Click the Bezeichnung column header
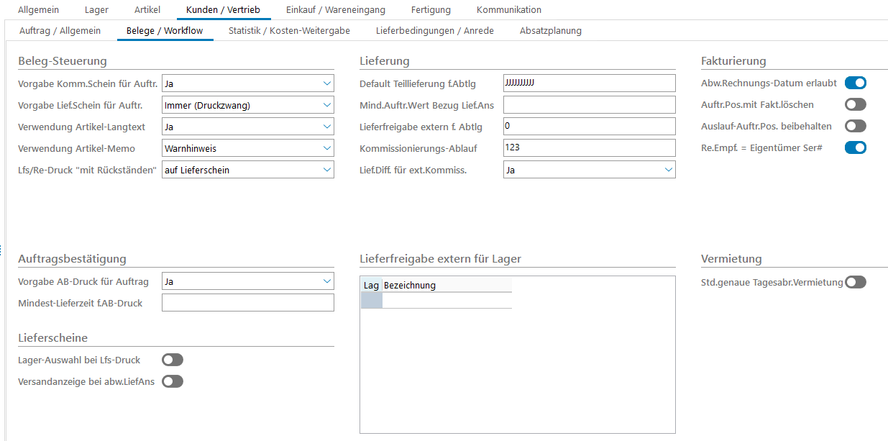The width and height of the screenshot is (888, 441). pos(446,285)
